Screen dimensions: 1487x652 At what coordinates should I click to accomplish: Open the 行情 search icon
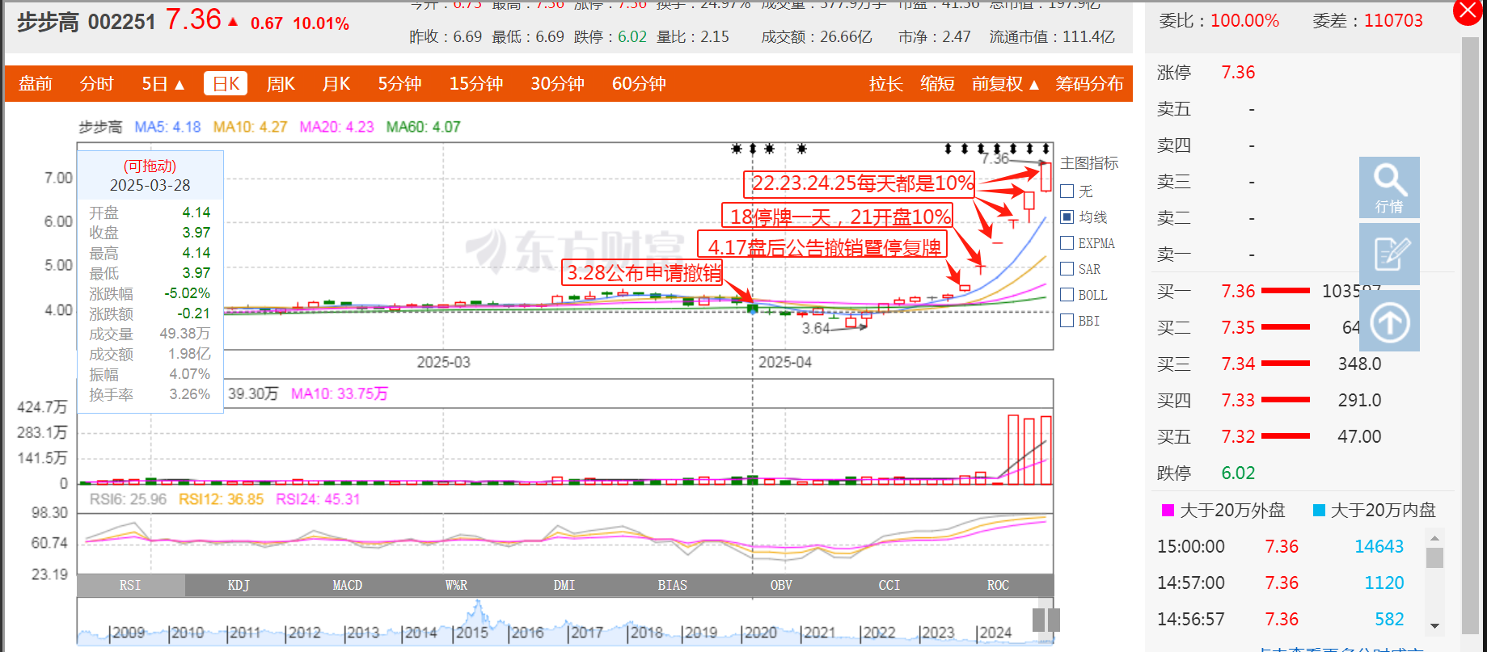tap(1389, 187)
